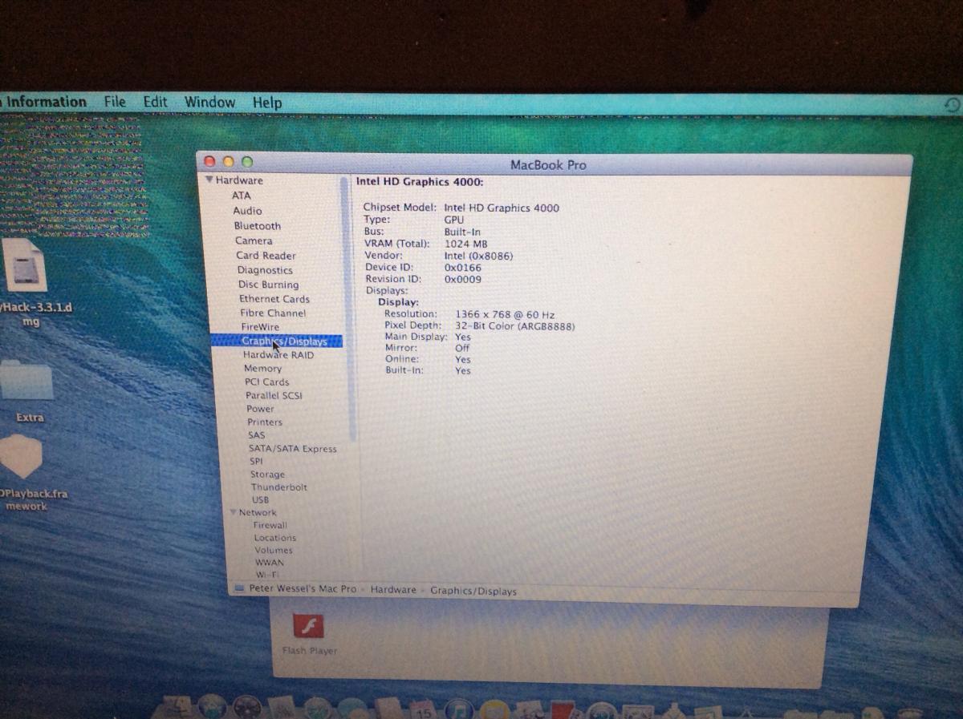Open the Time Machine menu bar icon
The width and height of the screenshot is (963, 719).
[953, 105]
